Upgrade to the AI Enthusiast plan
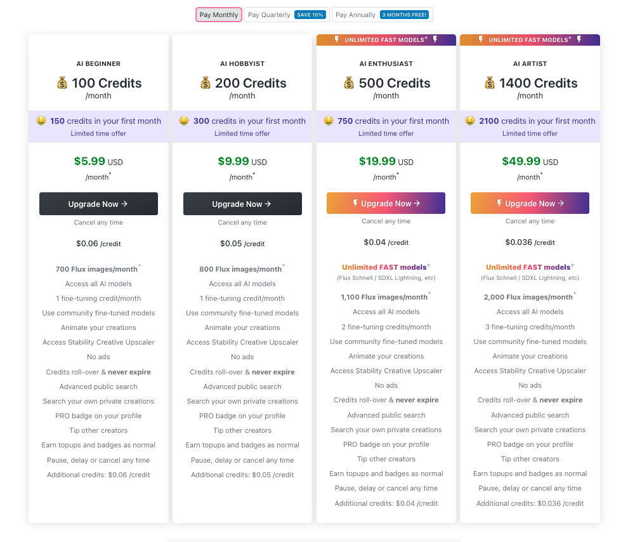The width and height of the screenshot is (628, 542). (386, 203)
